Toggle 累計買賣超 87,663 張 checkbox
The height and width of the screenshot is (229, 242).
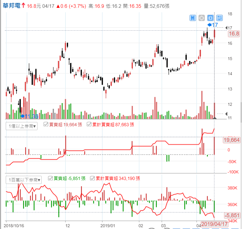[89, 124]
